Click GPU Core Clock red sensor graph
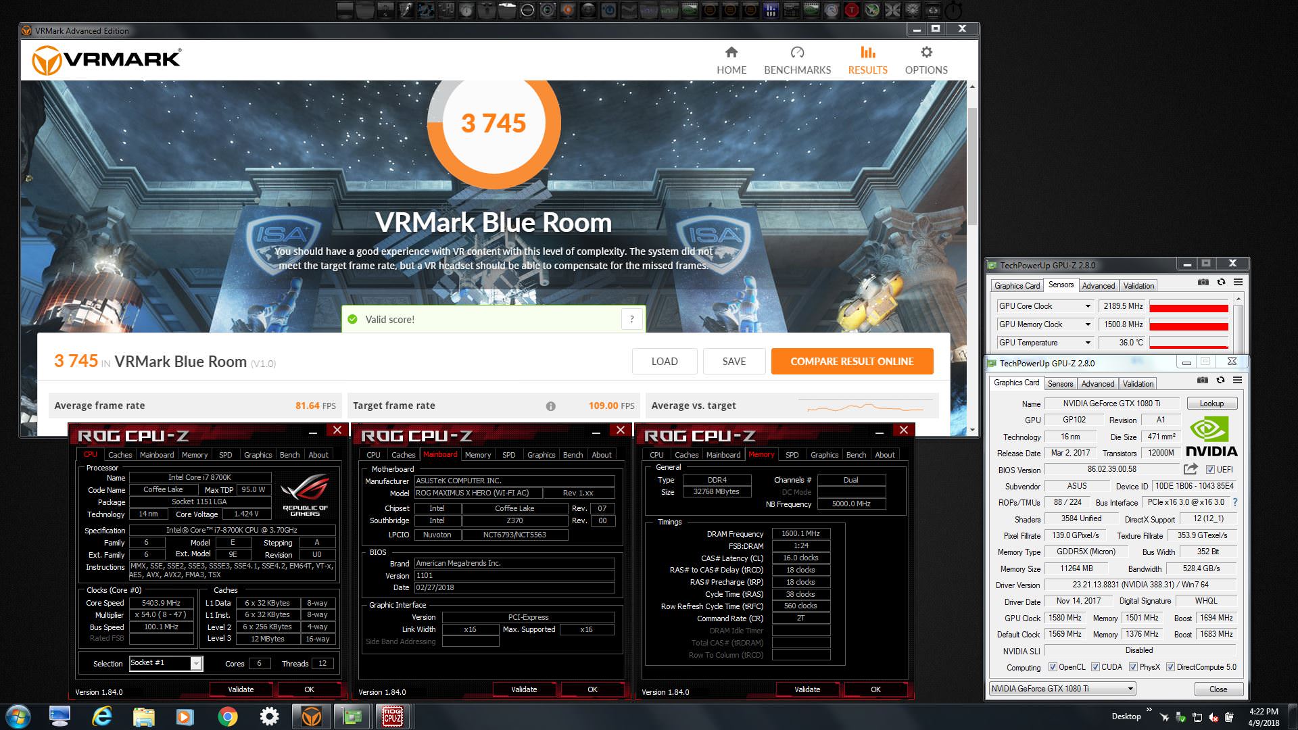This screenshot has width=1298, height=730. tap(1188, 306)
